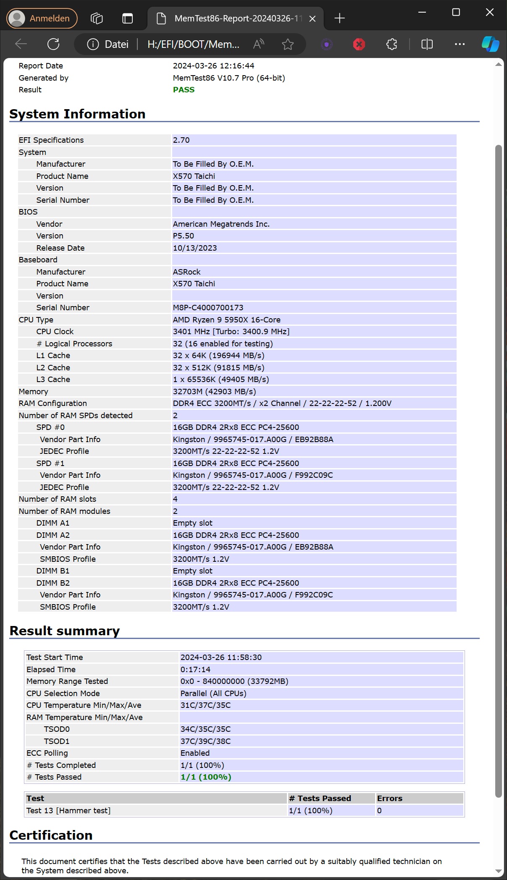This screenshot has width=507, height=880.
Task: Open the settings and more menu
Action: point(460,44)
